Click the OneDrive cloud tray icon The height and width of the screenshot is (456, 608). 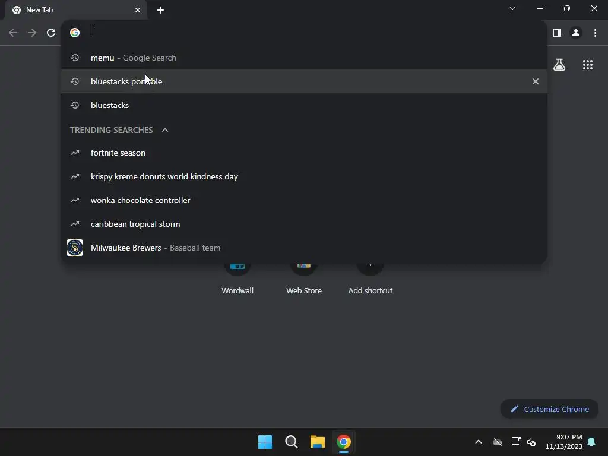click(498, 442)
